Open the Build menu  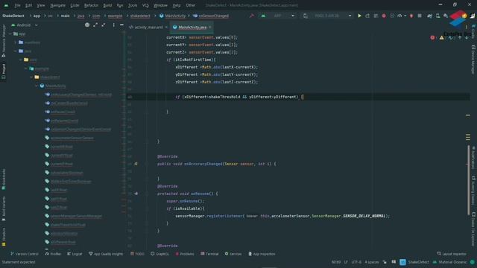pos(107,5)
